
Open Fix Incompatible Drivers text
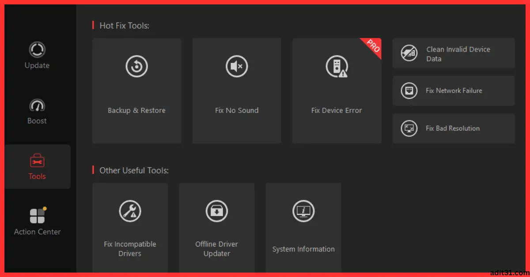[x=130, y=249]
